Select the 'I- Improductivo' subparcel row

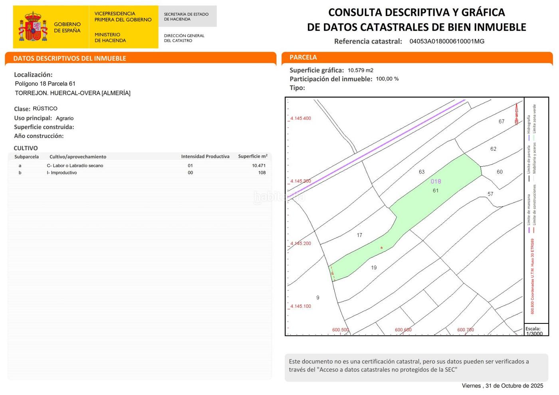point(62,173)
